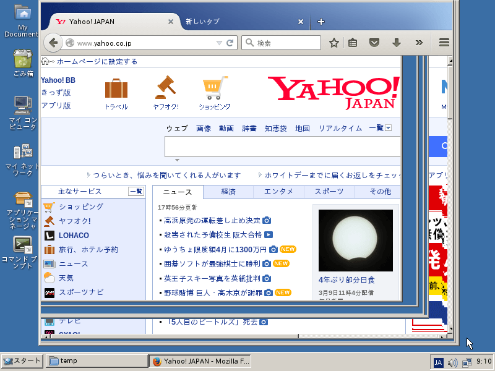
Task: Open the downloads arrow icon
Action: (x=396, y=43)
